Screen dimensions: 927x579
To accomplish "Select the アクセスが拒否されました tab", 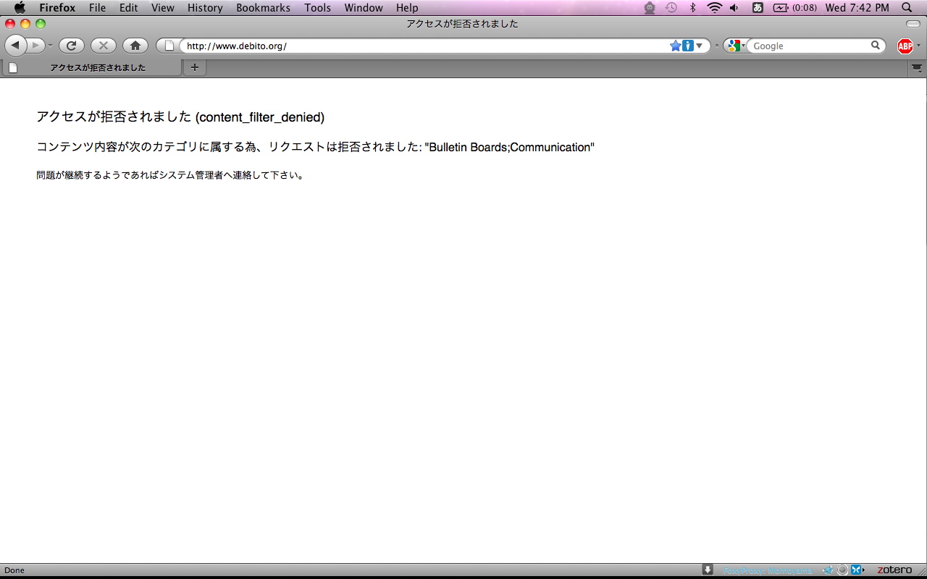I will tap(91, 67).
